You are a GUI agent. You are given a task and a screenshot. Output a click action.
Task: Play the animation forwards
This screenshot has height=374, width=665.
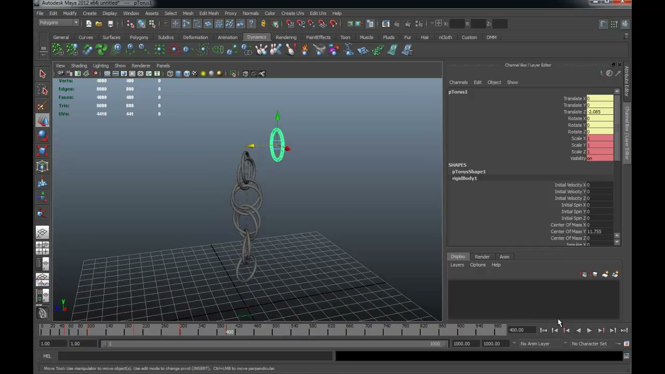(589, 330)
